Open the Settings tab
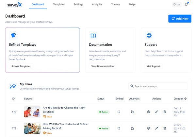196x137 pixels. click(x=78, y=4)
